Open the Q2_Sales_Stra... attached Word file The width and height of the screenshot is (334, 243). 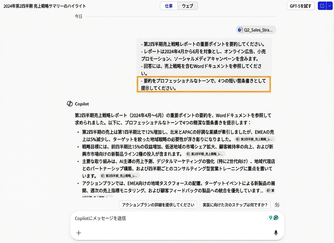click(256, 30)
